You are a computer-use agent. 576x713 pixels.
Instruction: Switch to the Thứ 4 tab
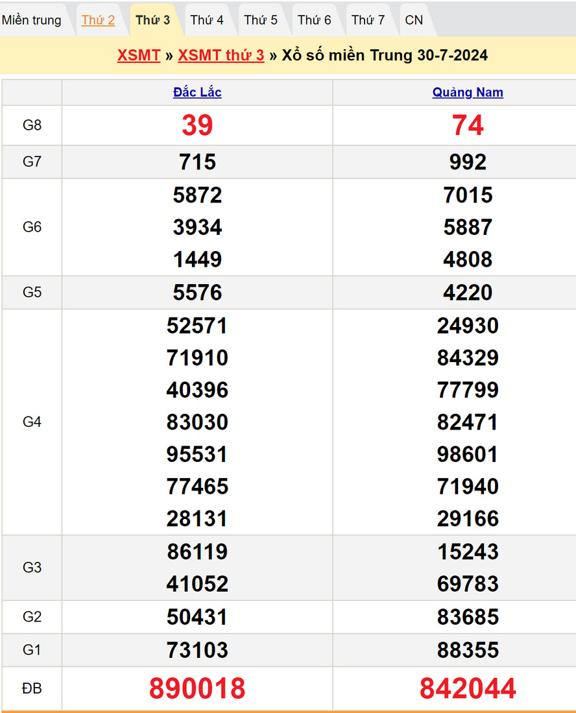[x=207, y=20]
